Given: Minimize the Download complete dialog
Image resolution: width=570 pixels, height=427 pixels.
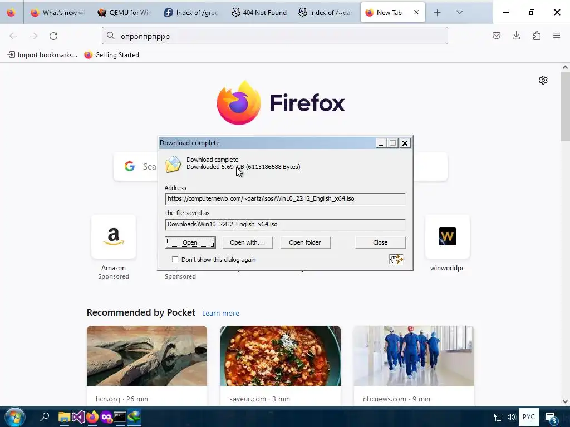Looking at the screenshot, I should pyautogui.click(x=381, y=143).
